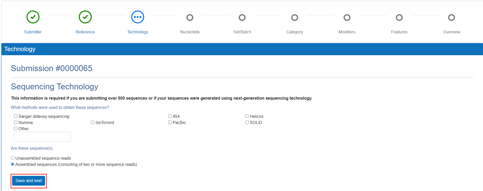Click the Category step circle icon
The image size is (483, 191).
[295, 17]
